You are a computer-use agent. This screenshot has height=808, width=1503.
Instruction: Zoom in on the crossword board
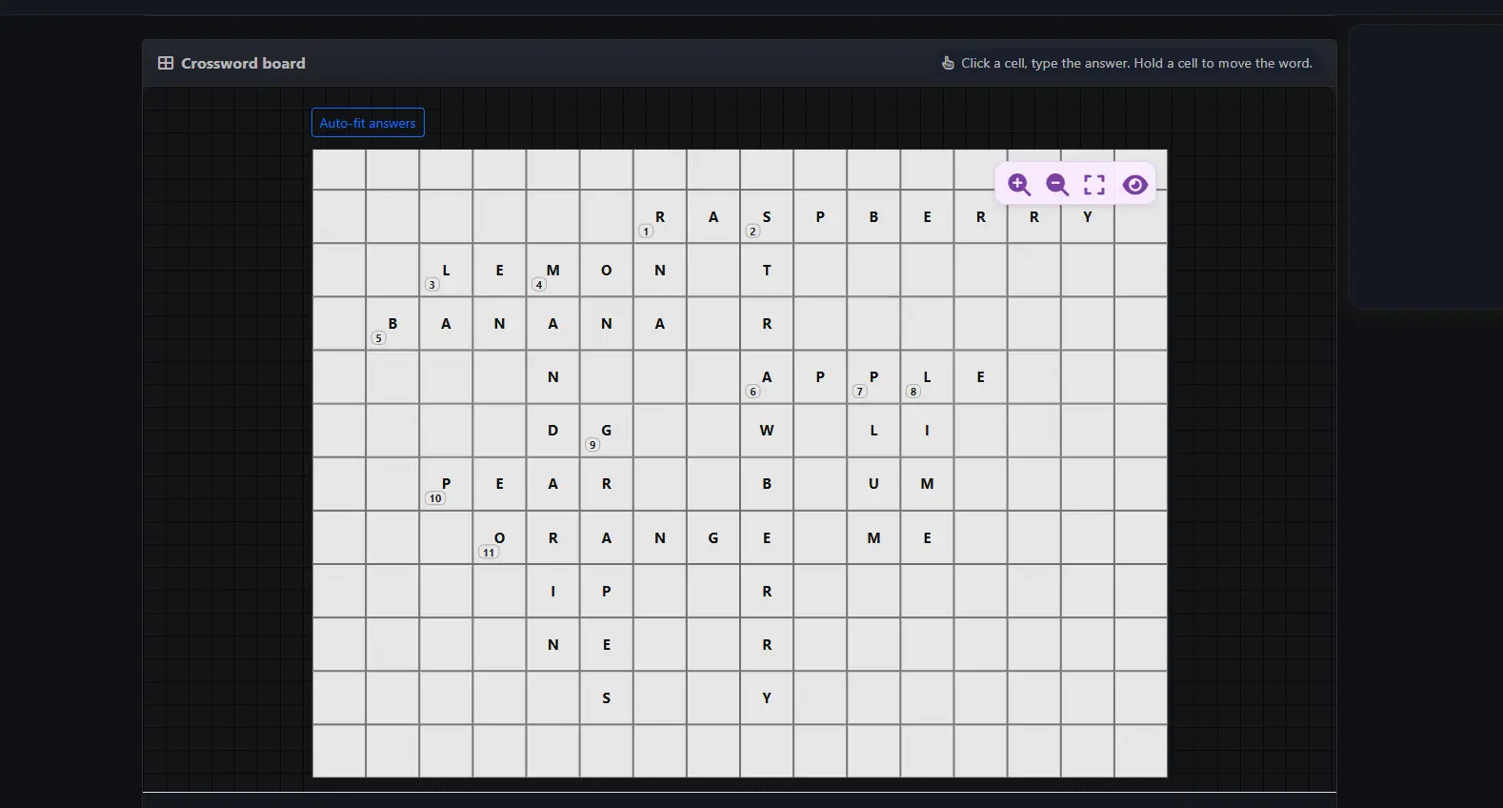(x=1019, y=184)
